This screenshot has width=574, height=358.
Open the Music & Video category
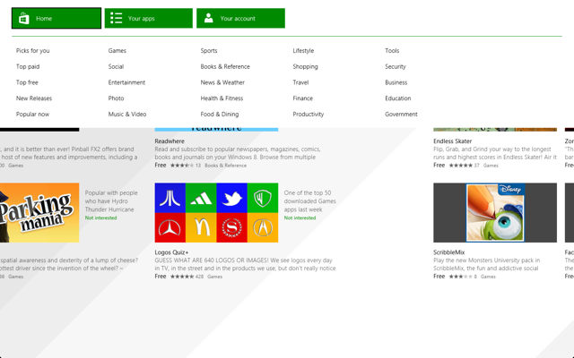[127, 115]
